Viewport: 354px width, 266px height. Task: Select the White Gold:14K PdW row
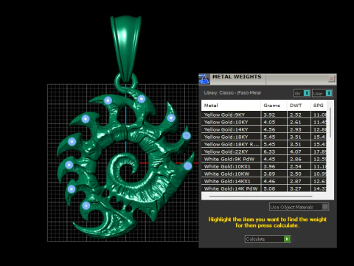264,188
